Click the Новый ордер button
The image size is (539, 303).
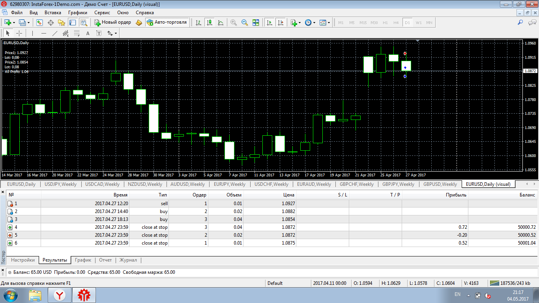click(x=112, y=22)
